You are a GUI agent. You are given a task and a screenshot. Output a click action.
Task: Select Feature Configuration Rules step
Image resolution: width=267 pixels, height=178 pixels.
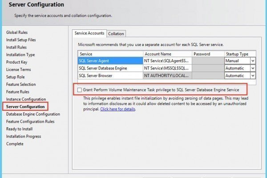point(30,121)
